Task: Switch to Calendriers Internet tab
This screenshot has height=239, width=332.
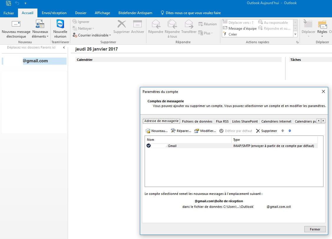Action: tap(276, 121)
